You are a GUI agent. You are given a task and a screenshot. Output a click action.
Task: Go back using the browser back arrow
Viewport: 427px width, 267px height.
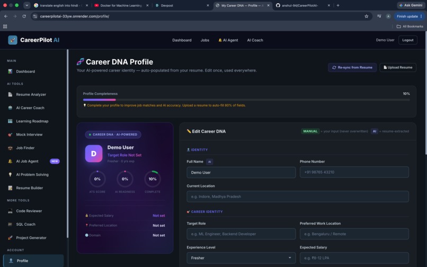click(6, 16)
